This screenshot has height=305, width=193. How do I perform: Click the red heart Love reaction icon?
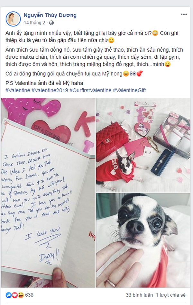click(x=15, y=295)
